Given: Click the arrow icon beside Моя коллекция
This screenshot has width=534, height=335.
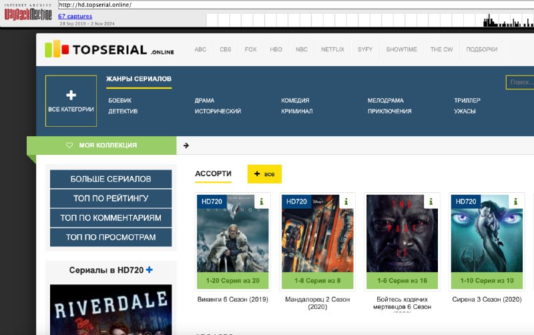Looking at the screenshot, I should click(x=186, y=145).
